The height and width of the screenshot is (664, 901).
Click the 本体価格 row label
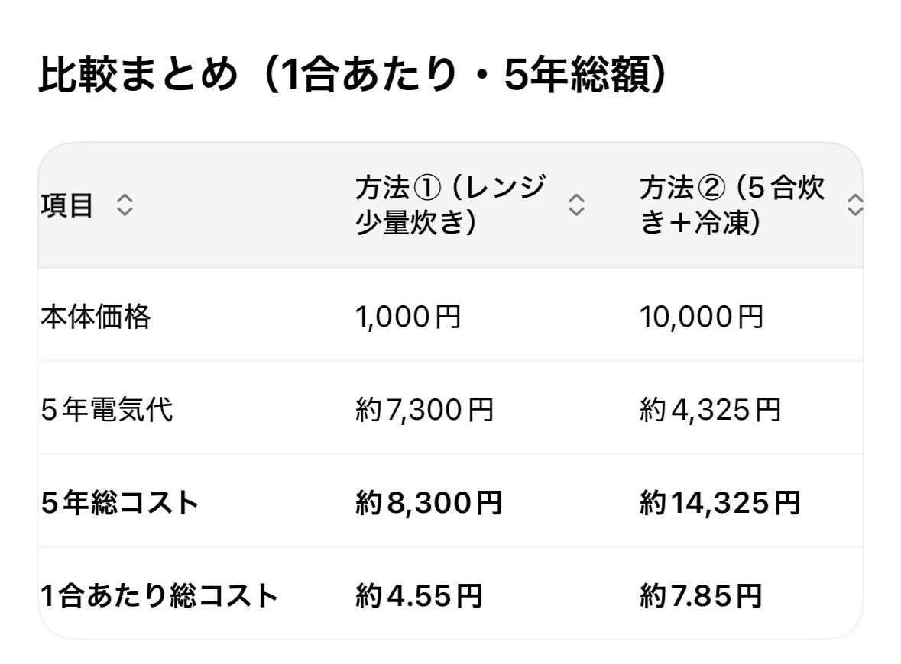coord(96,316)
